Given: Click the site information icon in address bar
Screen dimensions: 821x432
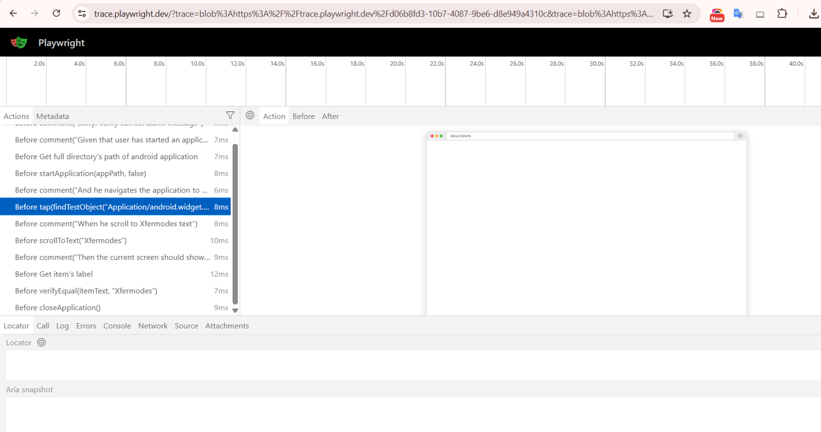Looking at the screenshot, I should coord(82,13).
